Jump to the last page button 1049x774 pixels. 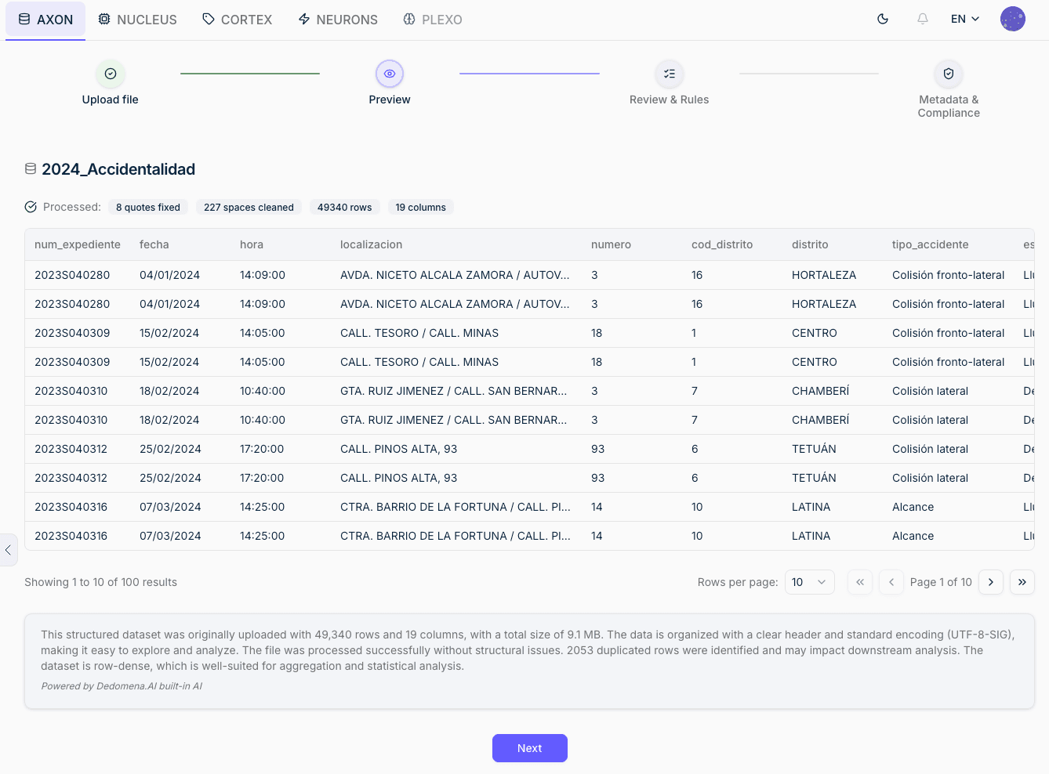[1022, 582]
